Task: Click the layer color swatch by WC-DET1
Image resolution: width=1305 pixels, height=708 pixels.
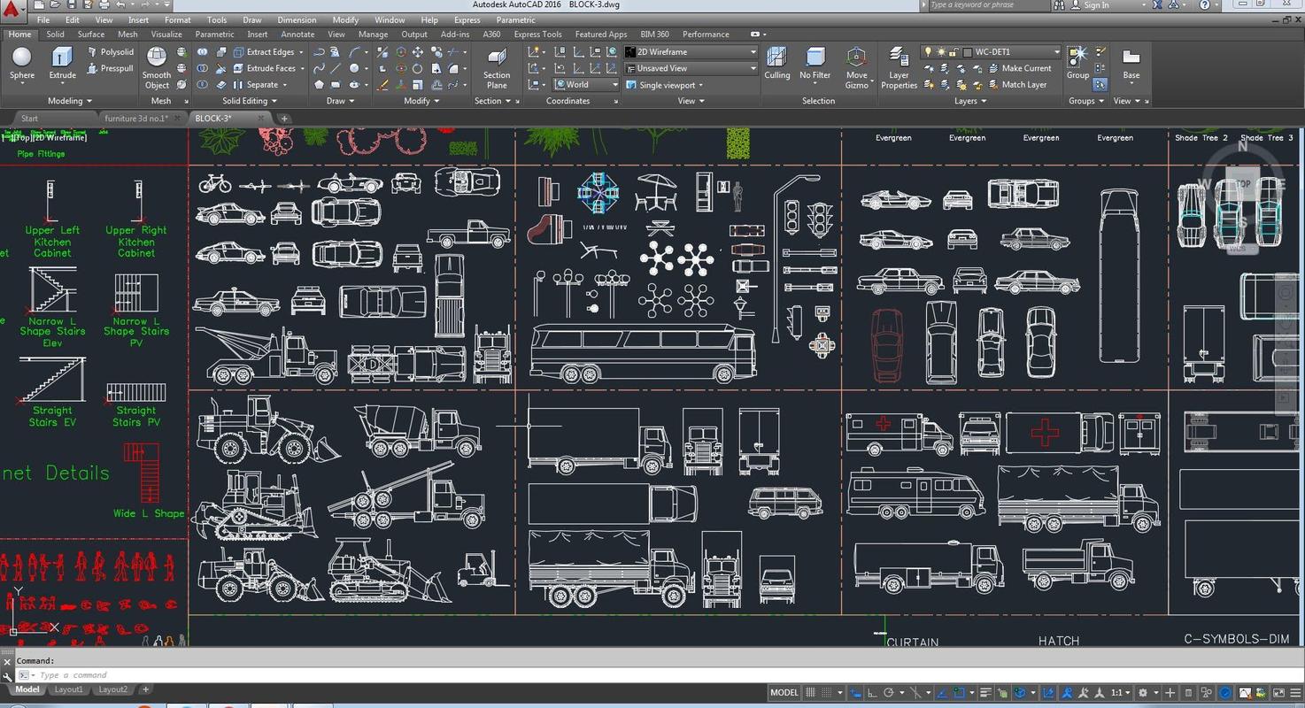Action: click(968, 52)
